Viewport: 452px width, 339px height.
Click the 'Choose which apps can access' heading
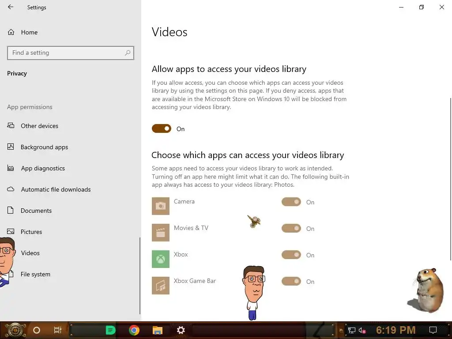click(248, 155)
